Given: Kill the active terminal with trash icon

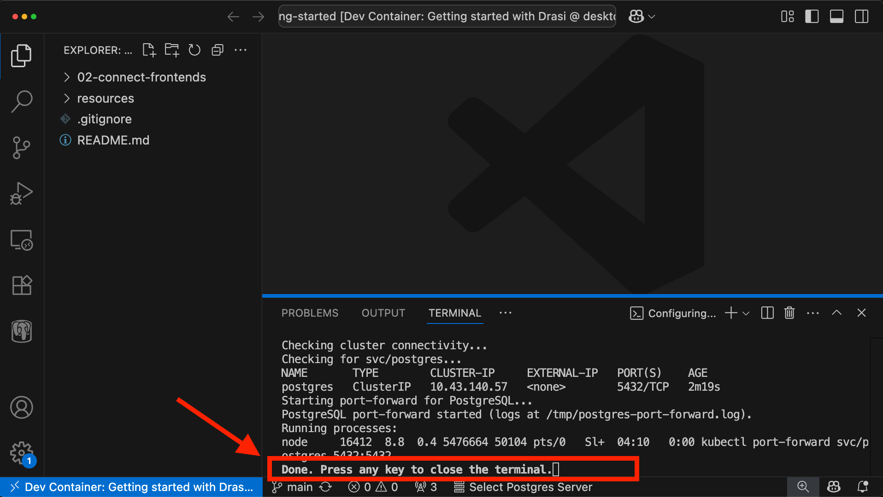Looking at the screenshot, I should coord(789,313).
